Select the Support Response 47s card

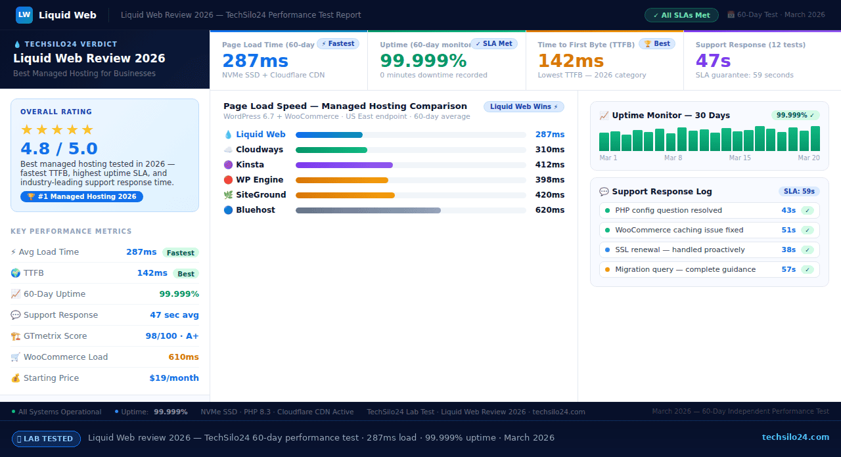click(x=762, y=60)
